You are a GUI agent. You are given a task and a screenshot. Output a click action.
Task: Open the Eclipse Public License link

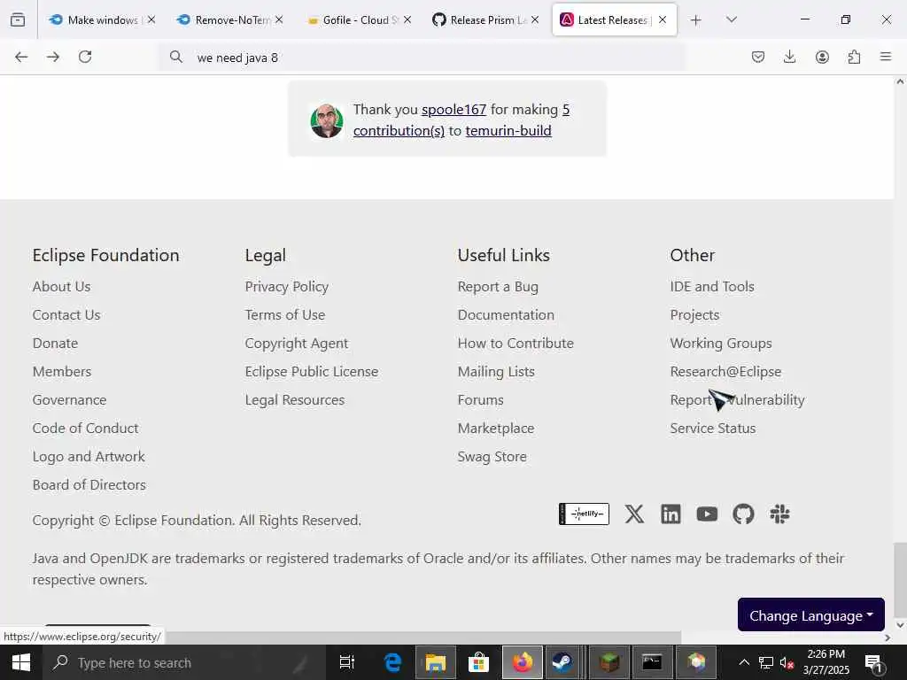click(311, 371)
